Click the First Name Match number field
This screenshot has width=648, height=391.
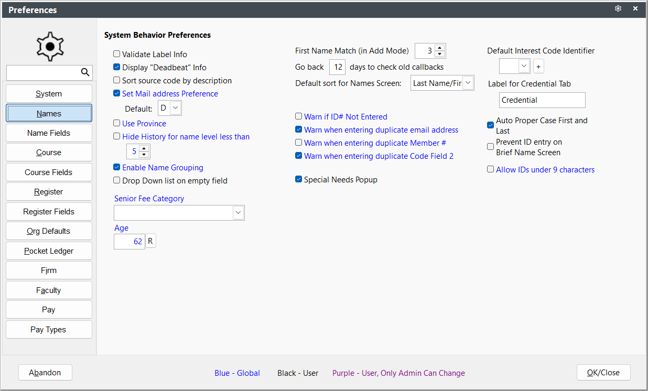425,51
